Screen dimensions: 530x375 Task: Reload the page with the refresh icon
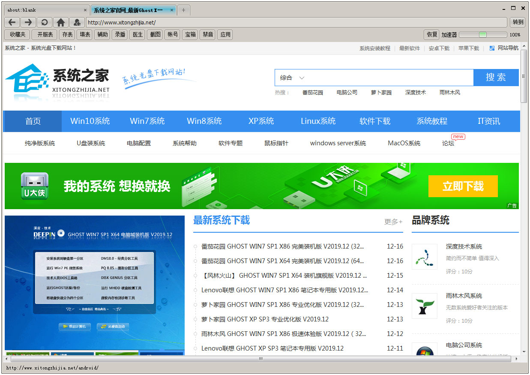pyautogui.click(x=45, y=22)
